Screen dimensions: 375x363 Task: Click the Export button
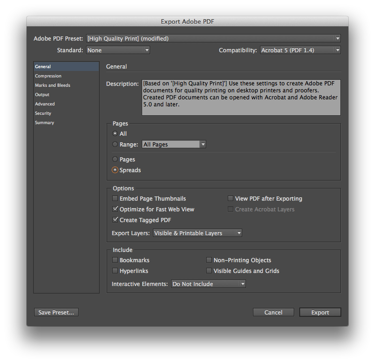(320, 313)
